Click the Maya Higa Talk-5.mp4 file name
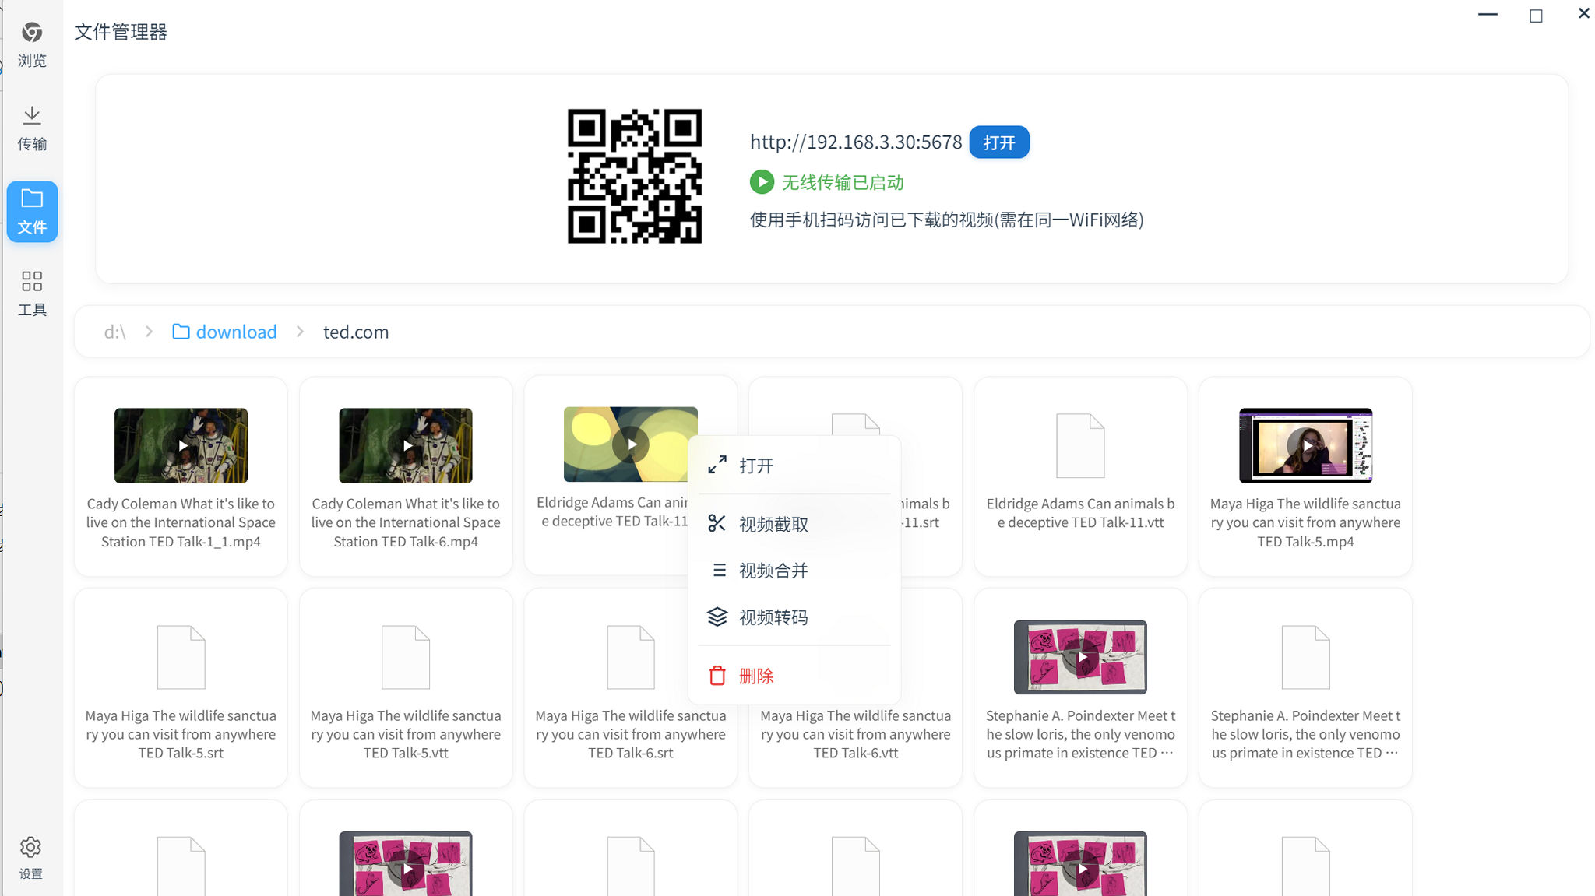Image resolution: width=1595 pixels, height=896 pixels. pos(1305,522)
